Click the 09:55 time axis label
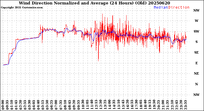The image size is (204, 111). (78, 105)
